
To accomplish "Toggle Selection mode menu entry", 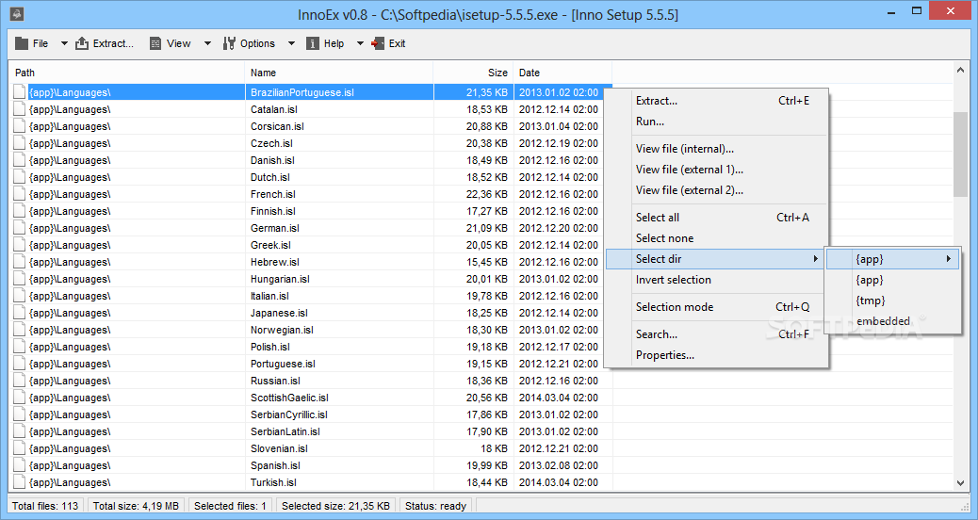I will pos(717,307).
